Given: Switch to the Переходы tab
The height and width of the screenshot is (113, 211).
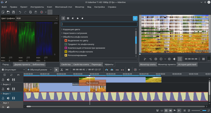Looking at the screenshot, I should pos(96,64).
